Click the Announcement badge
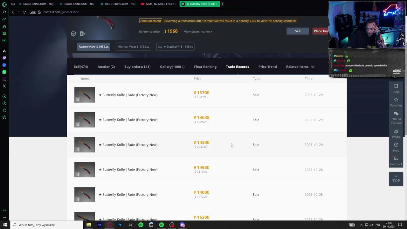 coord(151,21)
